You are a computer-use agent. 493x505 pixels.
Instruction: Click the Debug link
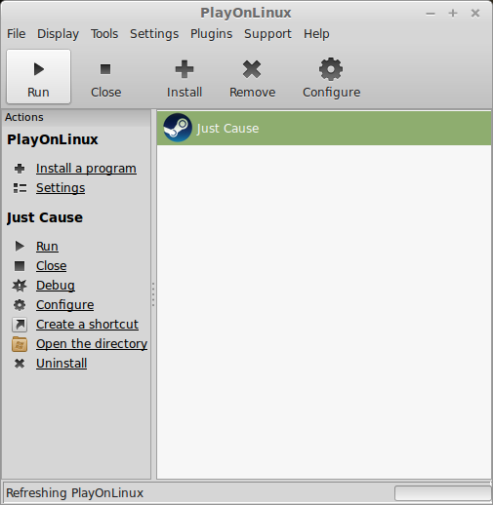point(56,286)
